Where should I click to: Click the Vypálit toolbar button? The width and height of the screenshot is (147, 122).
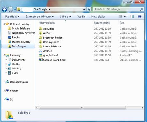click(x=81, y=17)
